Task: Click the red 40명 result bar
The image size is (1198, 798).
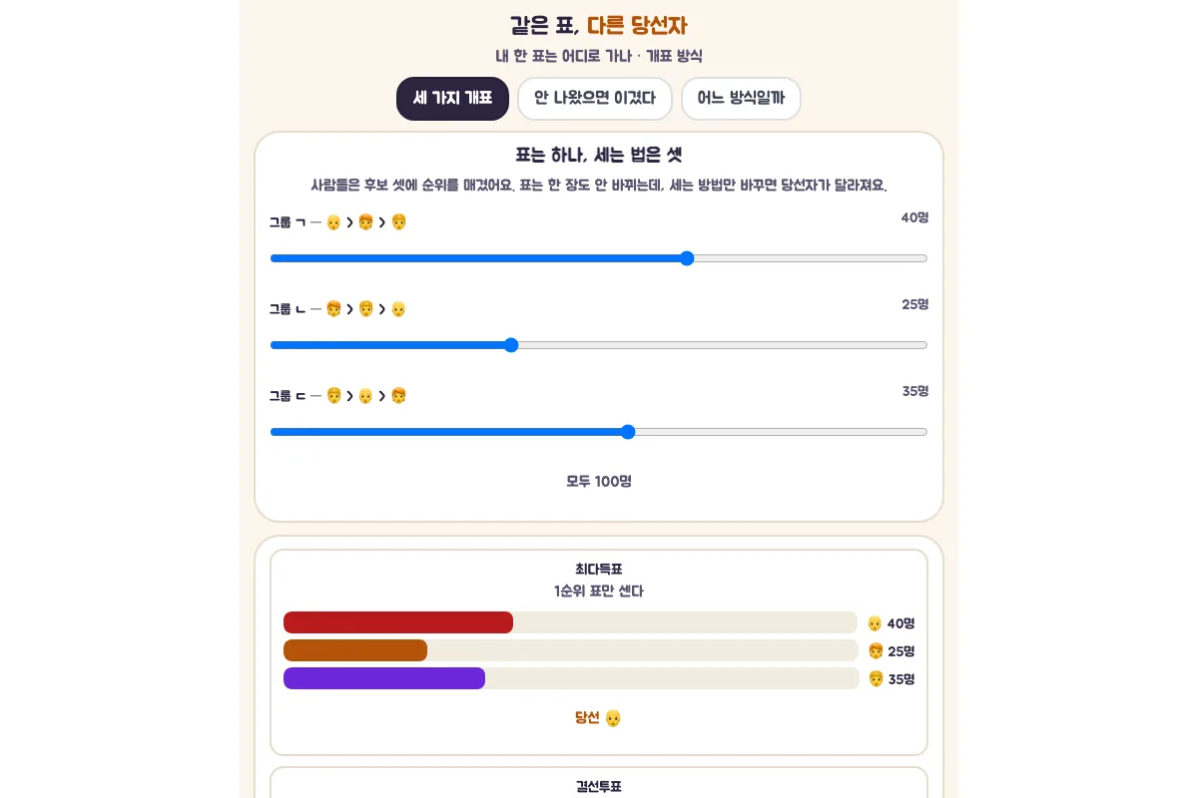Action: [398, 622]
